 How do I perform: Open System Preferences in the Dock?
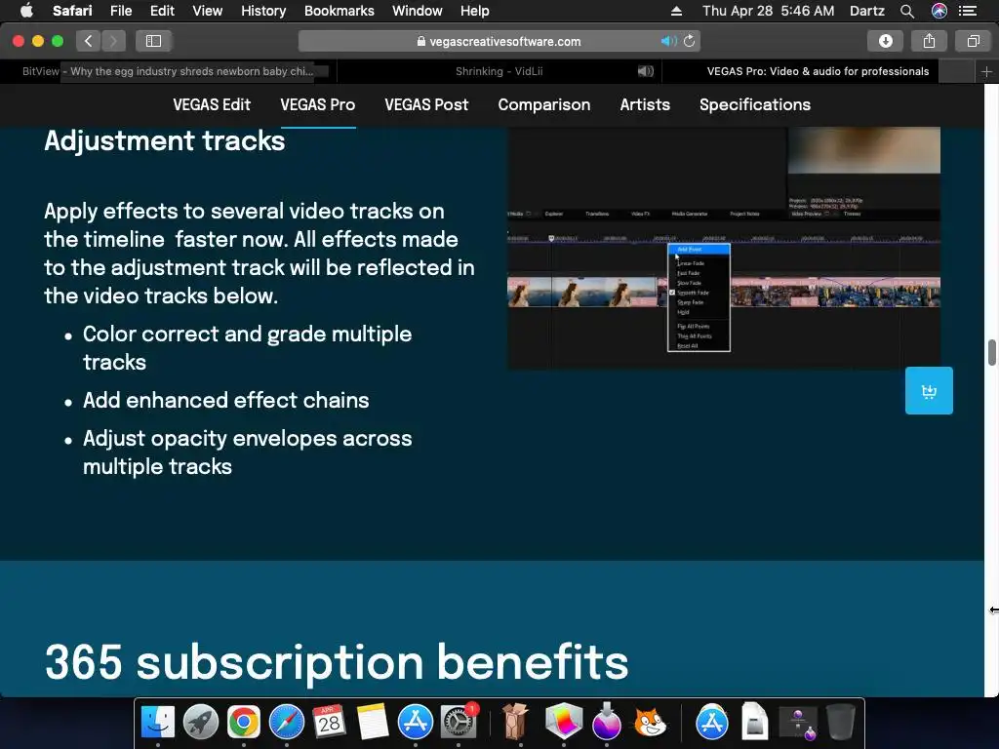coord(459,723)
